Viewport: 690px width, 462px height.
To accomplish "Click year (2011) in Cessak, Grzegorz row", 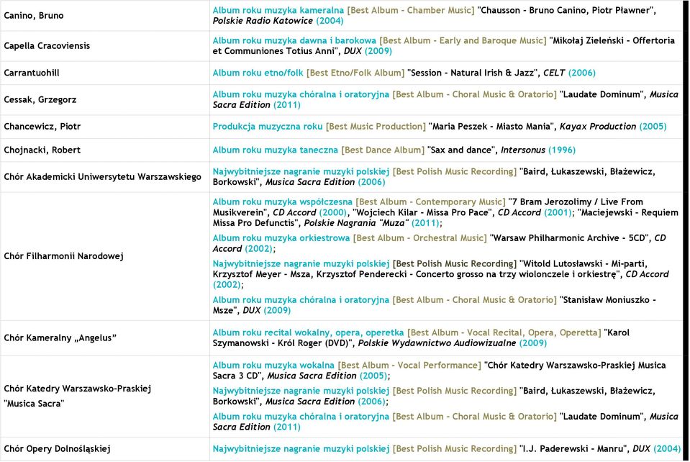I will point(287,105).
